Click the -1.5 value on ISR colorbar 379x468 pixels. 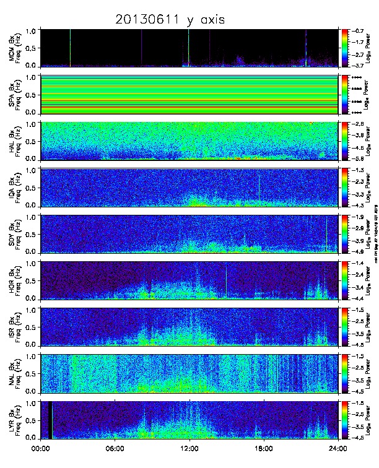tap(357, 310)
